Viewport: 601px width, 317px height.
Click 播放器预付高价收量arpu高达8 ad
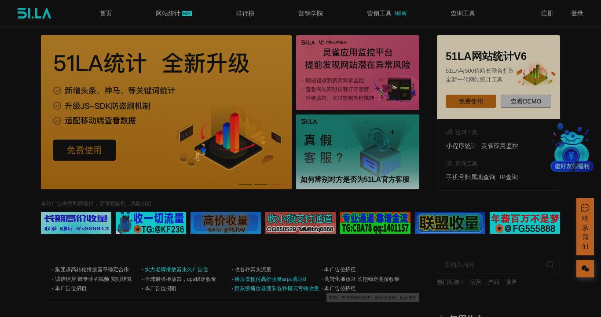[270, 279]
